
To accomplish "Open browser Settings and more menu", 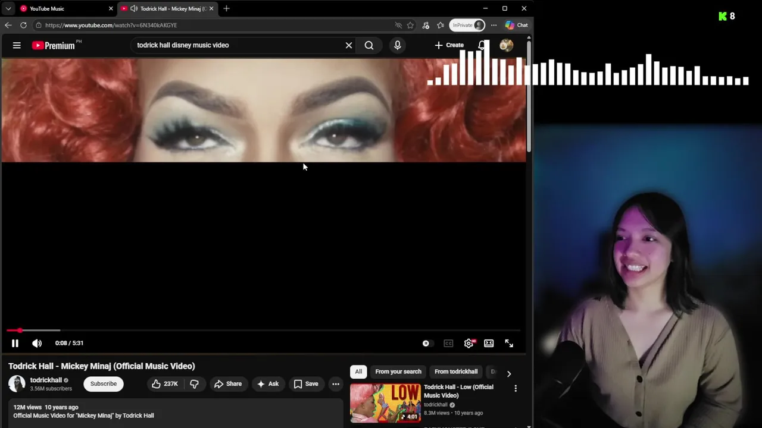I will pyautogui.click(x=494, y=25).
